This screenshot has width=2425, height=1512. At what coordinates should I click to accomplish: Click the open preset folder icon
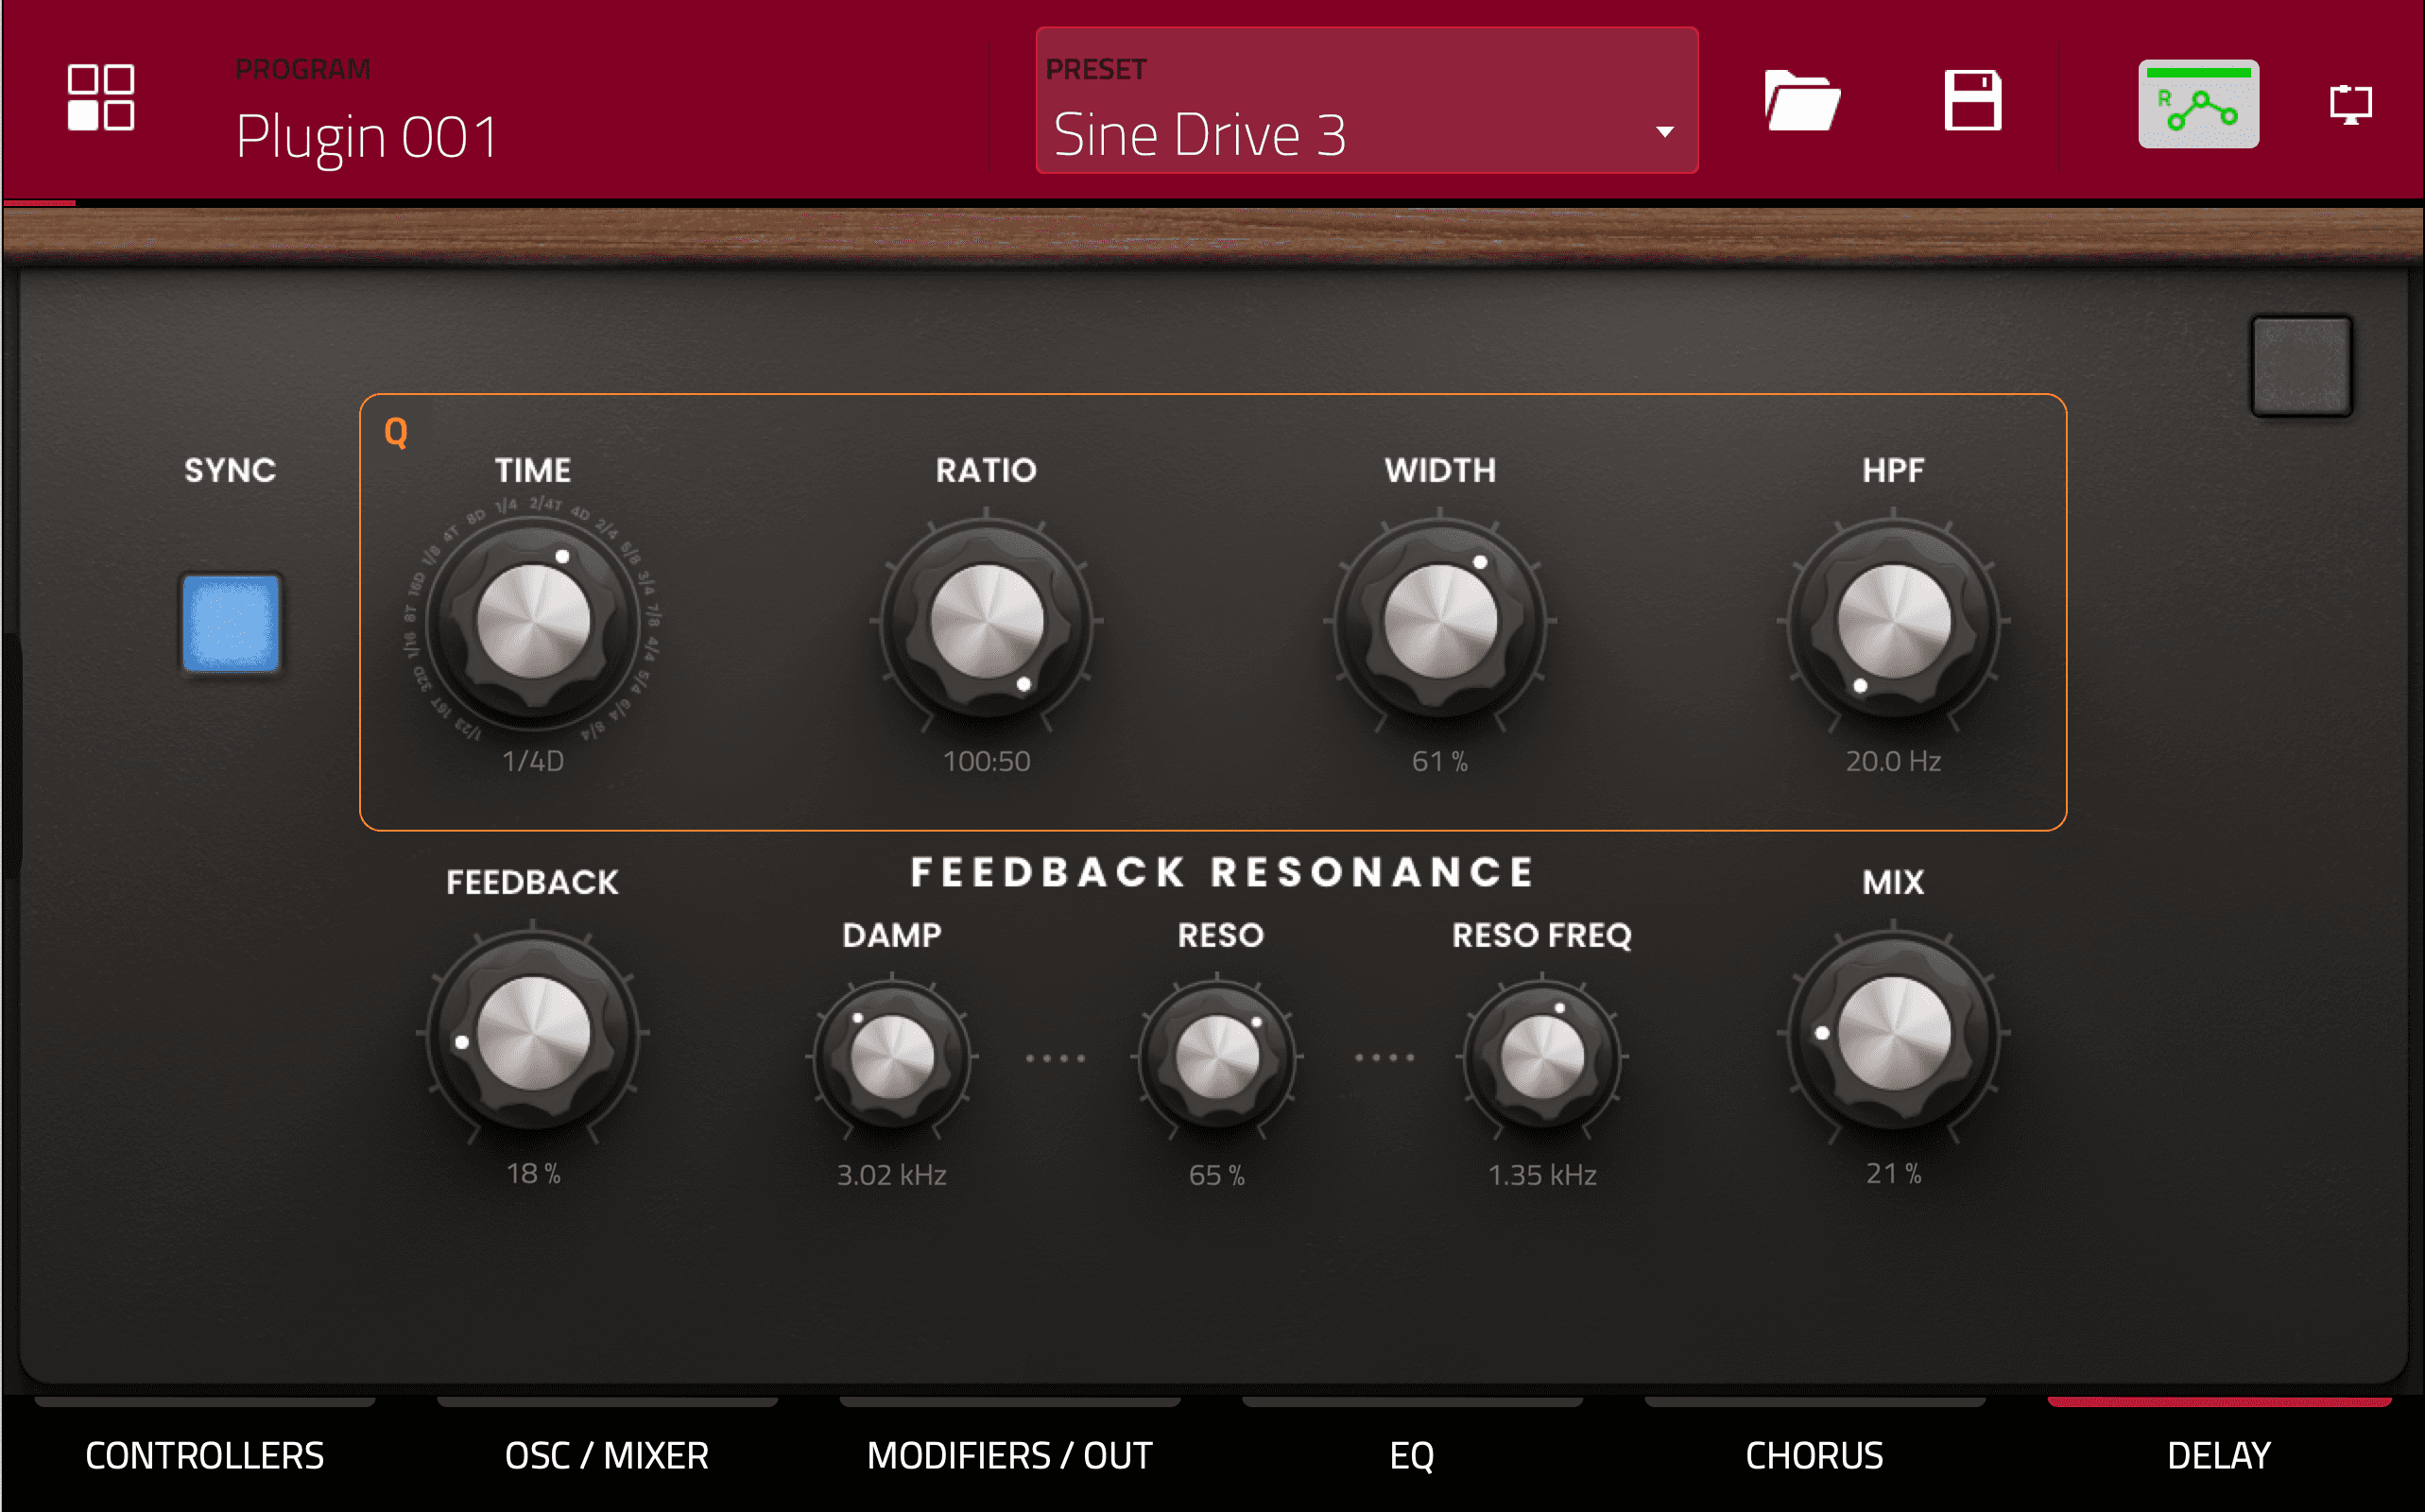[1801, 100]
